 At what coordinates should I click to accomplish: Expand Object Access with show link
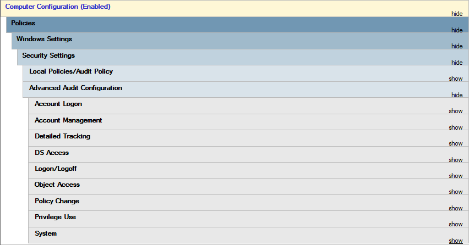tap(455, 192)
